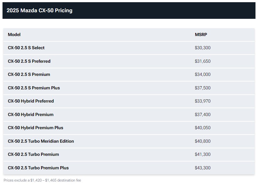Select the $43,300 price value
Viewport: 258px width, 185px height.
pos(202,168)
